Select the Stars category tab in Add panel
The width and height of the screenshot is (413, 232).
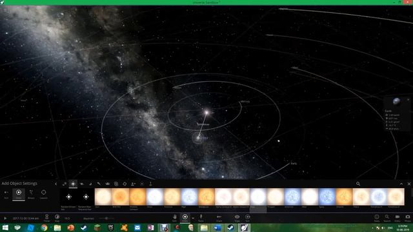point(73,184)
